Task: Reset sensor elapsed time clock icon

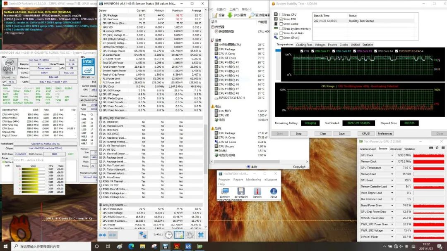Action: pos(169,235)
